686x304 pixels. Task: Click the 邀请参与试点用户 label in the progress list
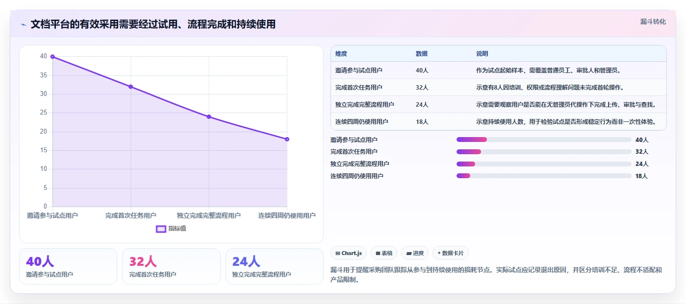coord(354,140)
